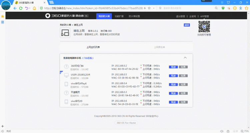Click the back navigation arrow
Screen dimensions: 250x133
(15, 8)
